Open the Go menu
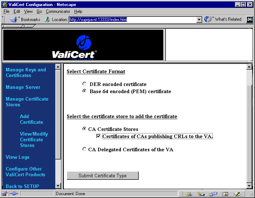Viewport: 255px width, 198px height. 39,11
